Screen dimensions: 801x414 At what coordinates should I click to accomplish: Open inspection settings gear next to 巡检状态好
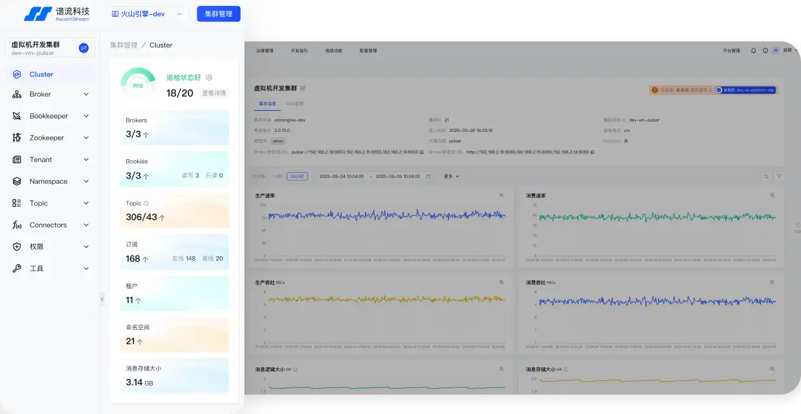point(209,78)
